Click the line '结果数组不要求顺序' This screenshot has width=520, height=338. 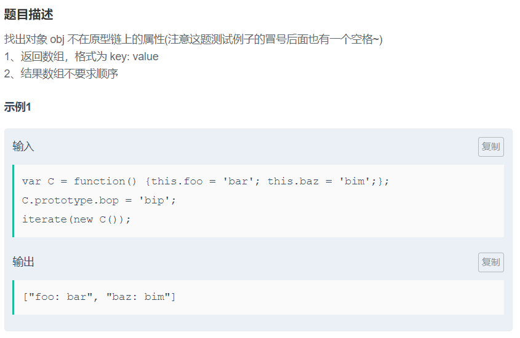pos(61,74)
